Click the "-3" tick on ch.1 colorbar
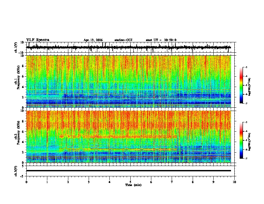 246,67
